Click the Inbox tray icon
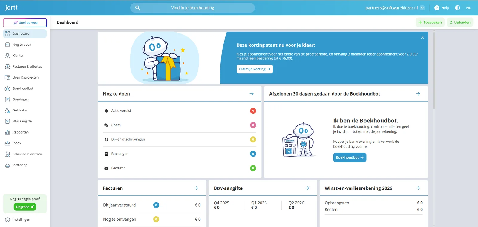Viewport: 478px width, 227px height. [7, 143]
